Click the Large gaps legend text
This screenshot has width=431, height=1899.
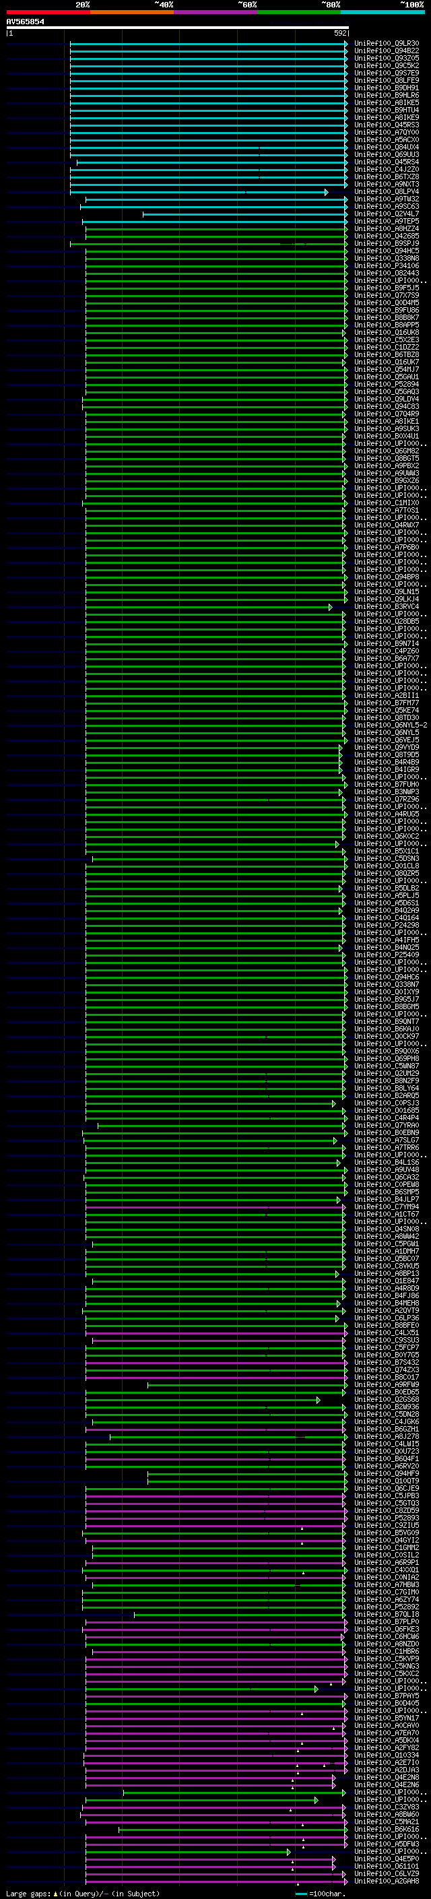click(83, 1893)
